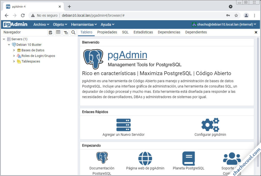The height and width of the screenshot is (176, 261).
Task: Bookmark page with star icon
Action: (236, 16)
